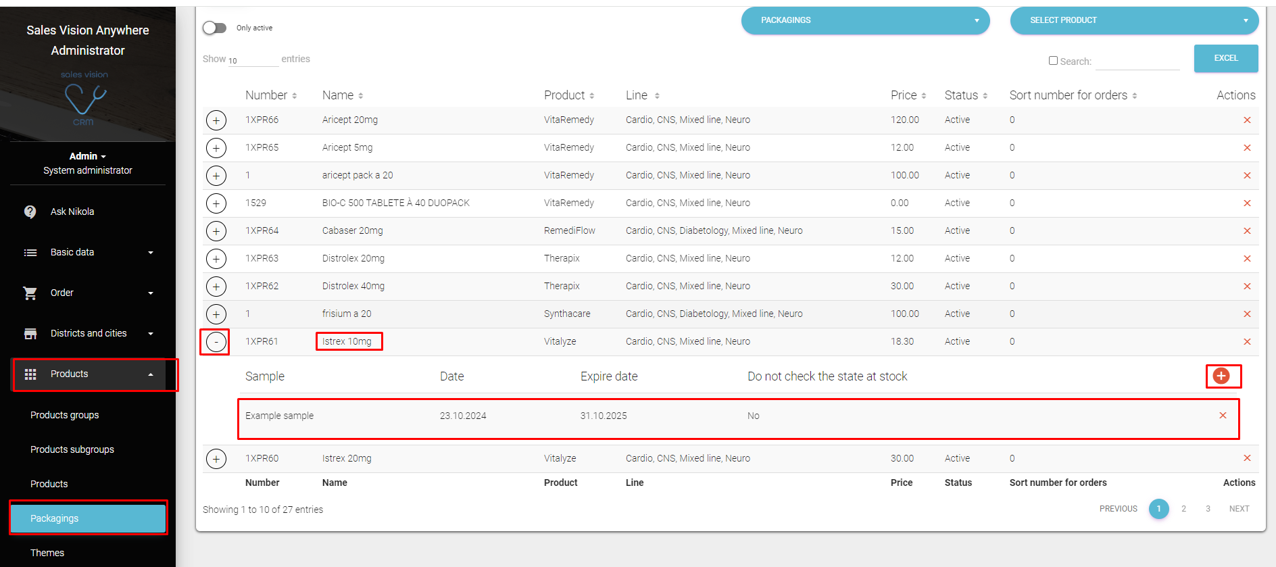The height and width of the screenshot is (567, 1276).
Task: Open the Packagings dropdown at top
Action: 864,20
